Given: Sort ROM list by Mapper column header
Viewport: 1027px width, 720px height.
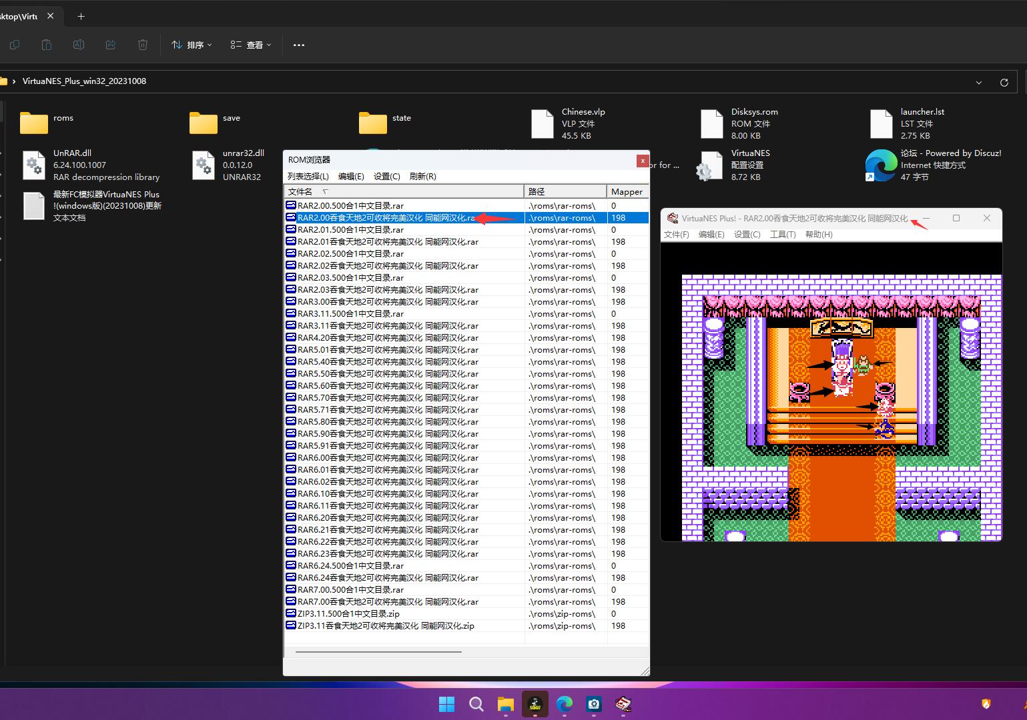Looking at the screenshot, I should coord(627,191).
